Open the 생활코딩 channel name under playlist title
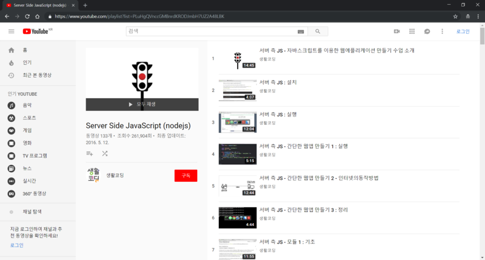Image resolution: width=485 pixels, height=260 pixels. tap(115, 175)
